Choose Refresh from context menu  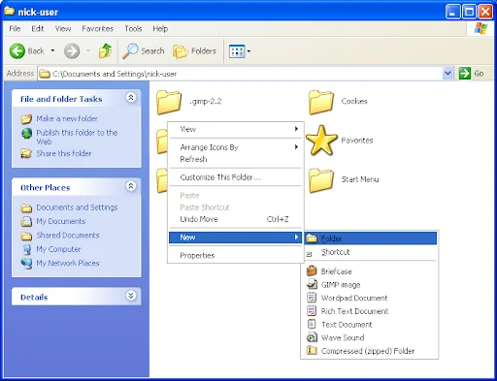click(x=236, y=159)
